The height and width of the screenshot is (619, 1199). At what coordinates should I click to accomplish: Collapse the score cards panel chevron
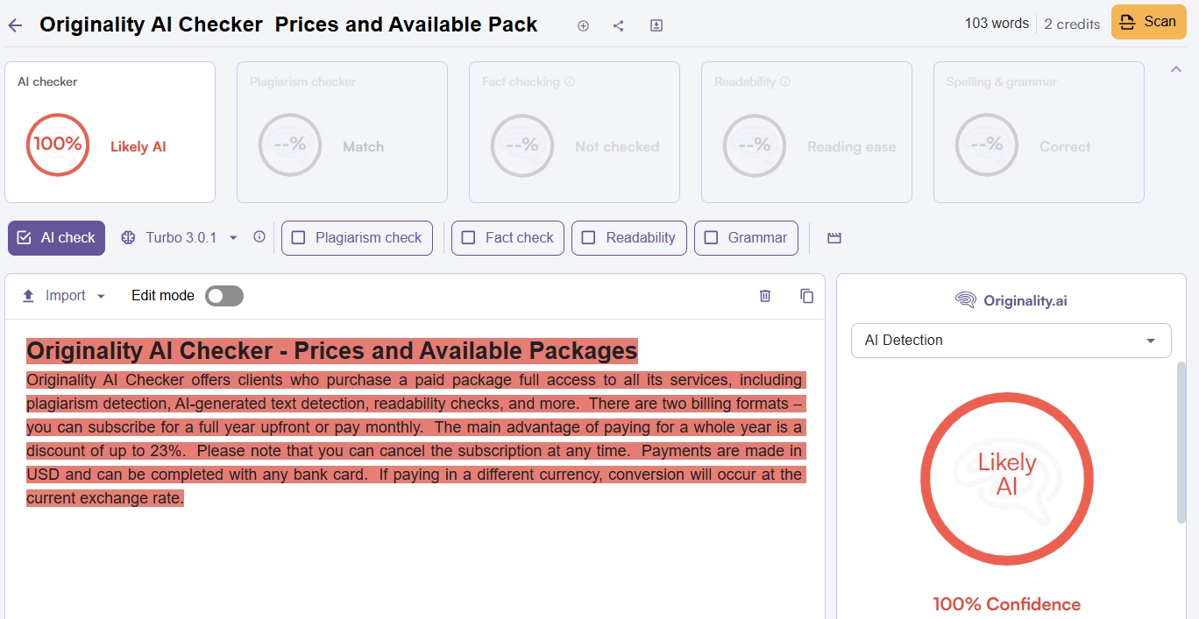(1176, 70)
